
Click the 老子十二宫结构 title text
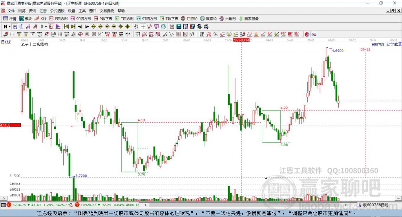tap(35, 44)
